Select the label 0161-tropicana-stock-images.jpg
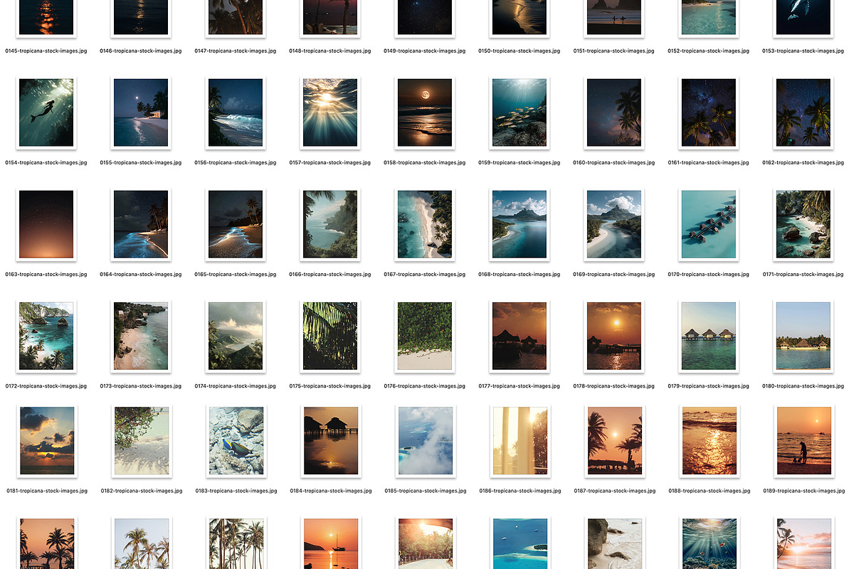This screenshot has height=569, width=854. [x=709, y=163]
